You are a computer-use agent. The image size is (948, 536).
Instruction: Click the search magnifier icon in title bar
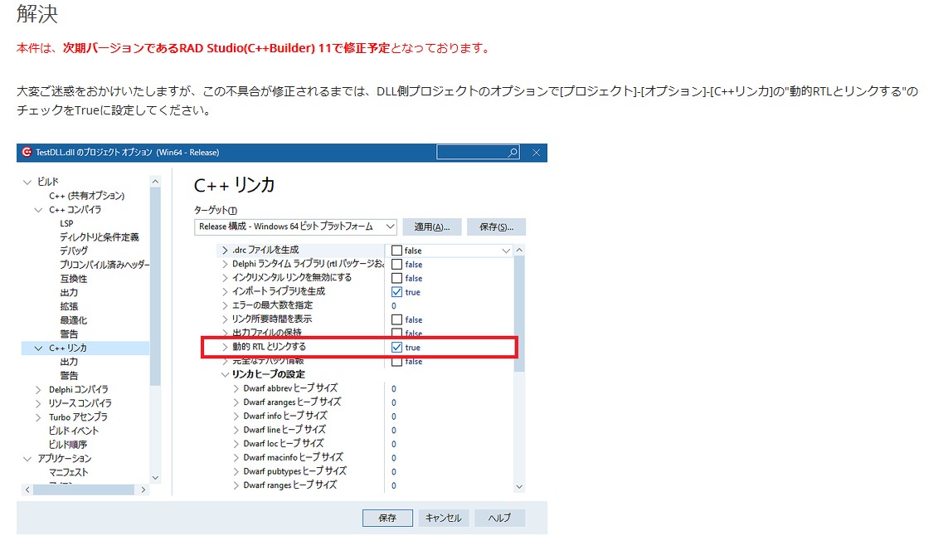(x=513, y=153)
